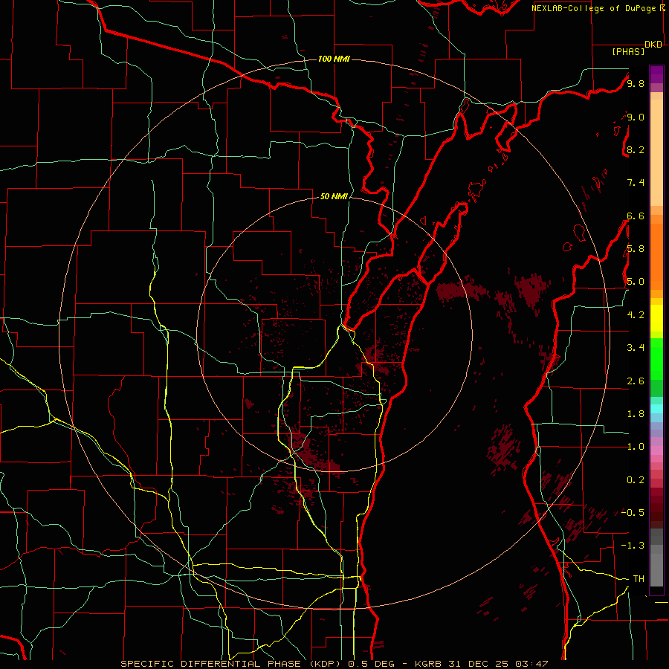
Task: Click the 2.6 scale value
Action: (x=636, y=381)
